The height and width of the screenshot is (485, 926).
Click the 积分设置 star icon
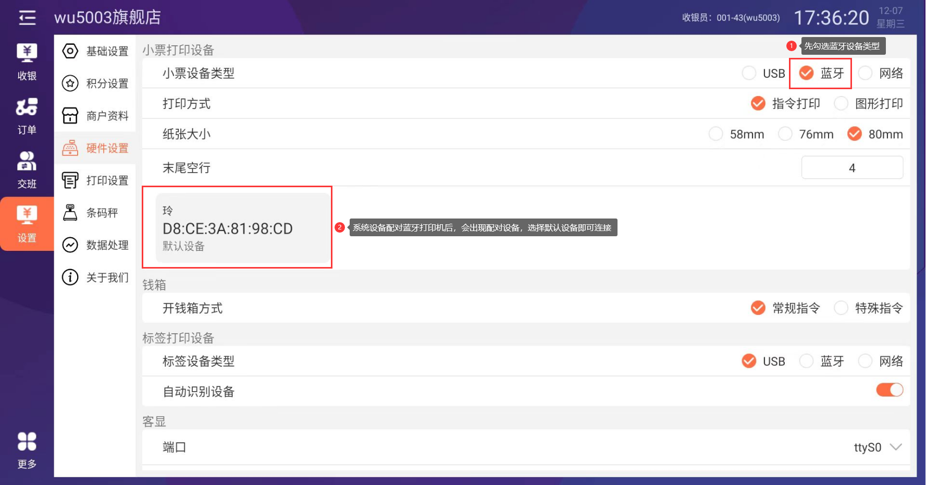(70, 83)
